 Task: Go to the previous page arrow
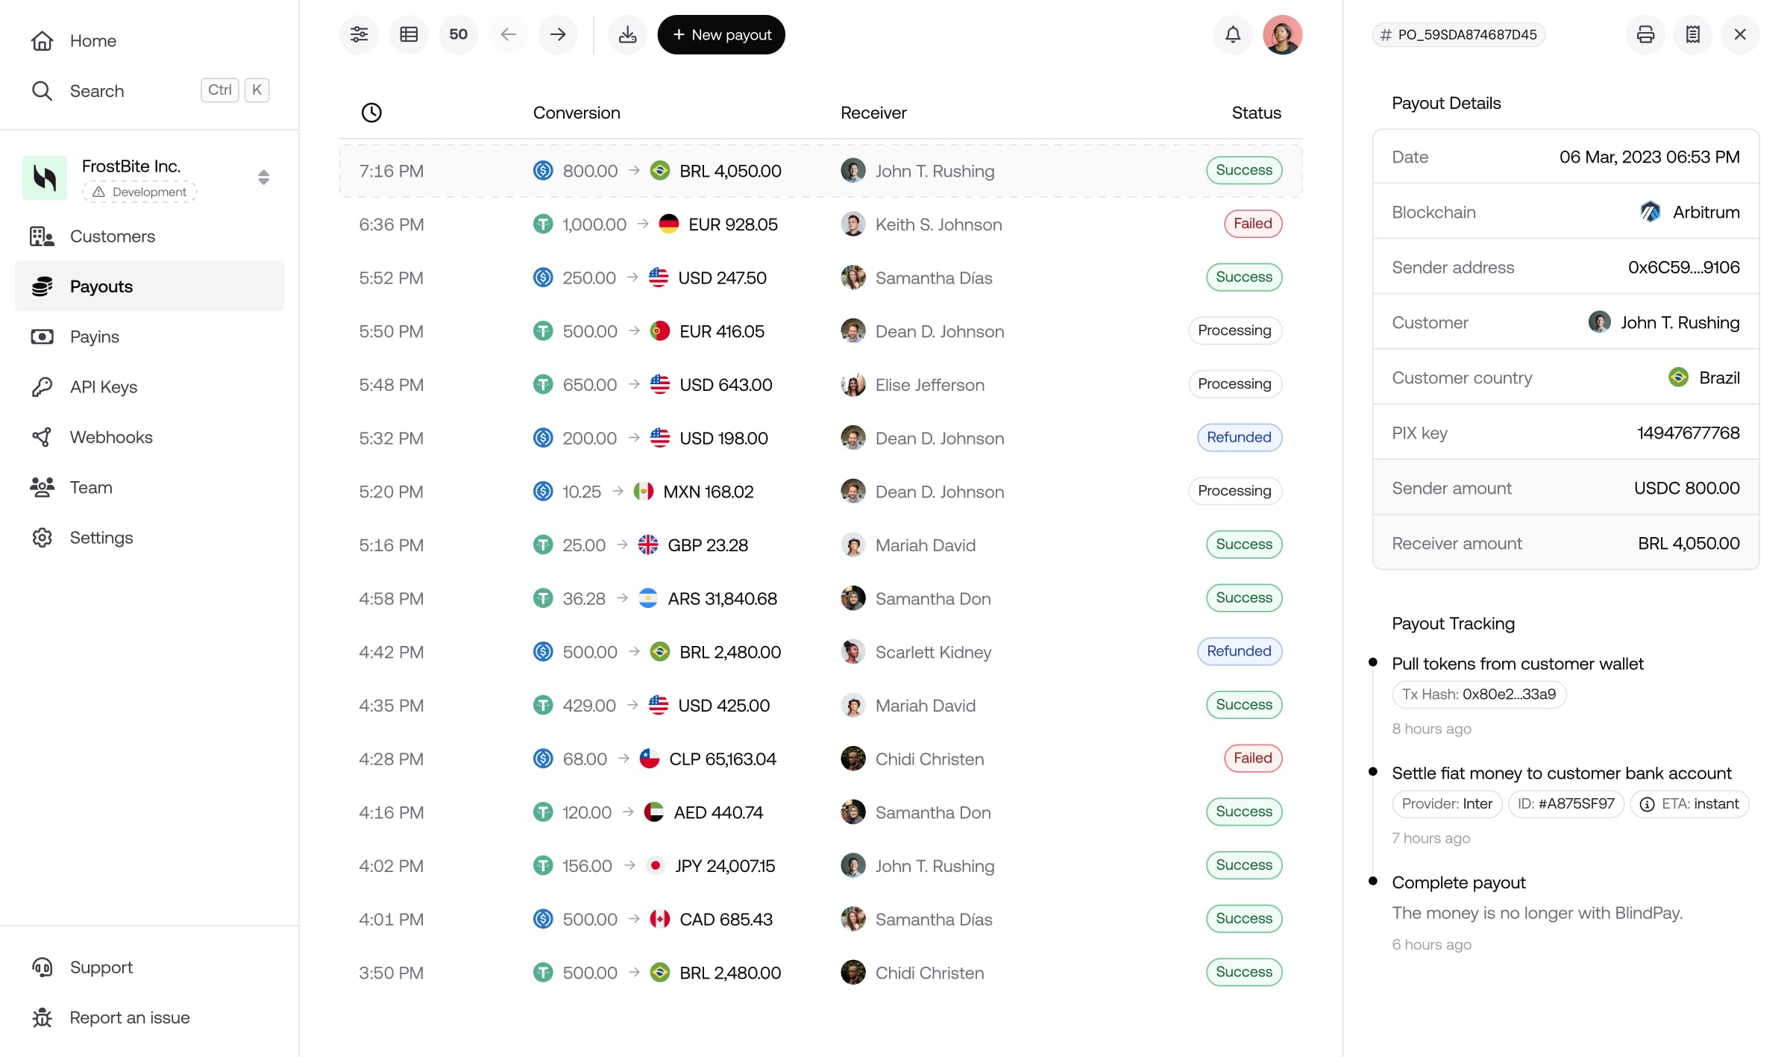click(x=509, y=34)
